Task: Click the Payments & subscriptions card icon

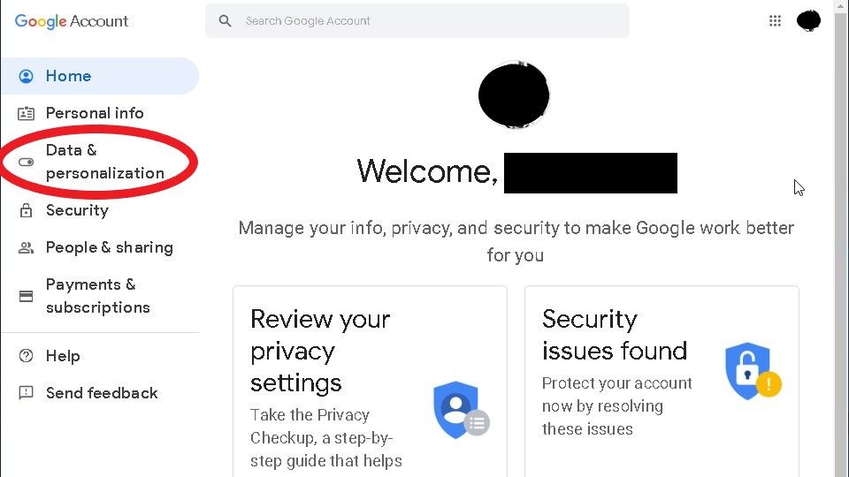Action: (x=27, y=296)
